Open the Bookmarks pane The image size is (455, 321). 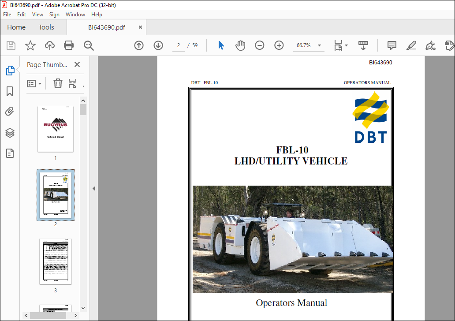tap(10, 91)
